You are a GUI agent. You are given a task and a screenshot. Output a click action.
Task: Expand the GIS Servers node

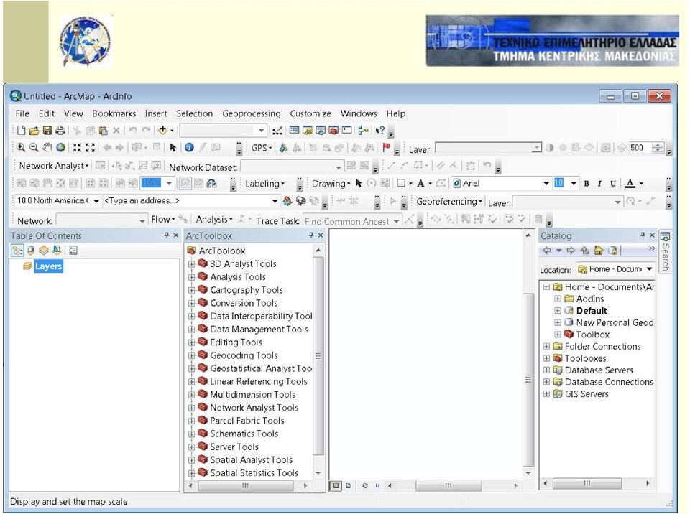click(546, 394)
